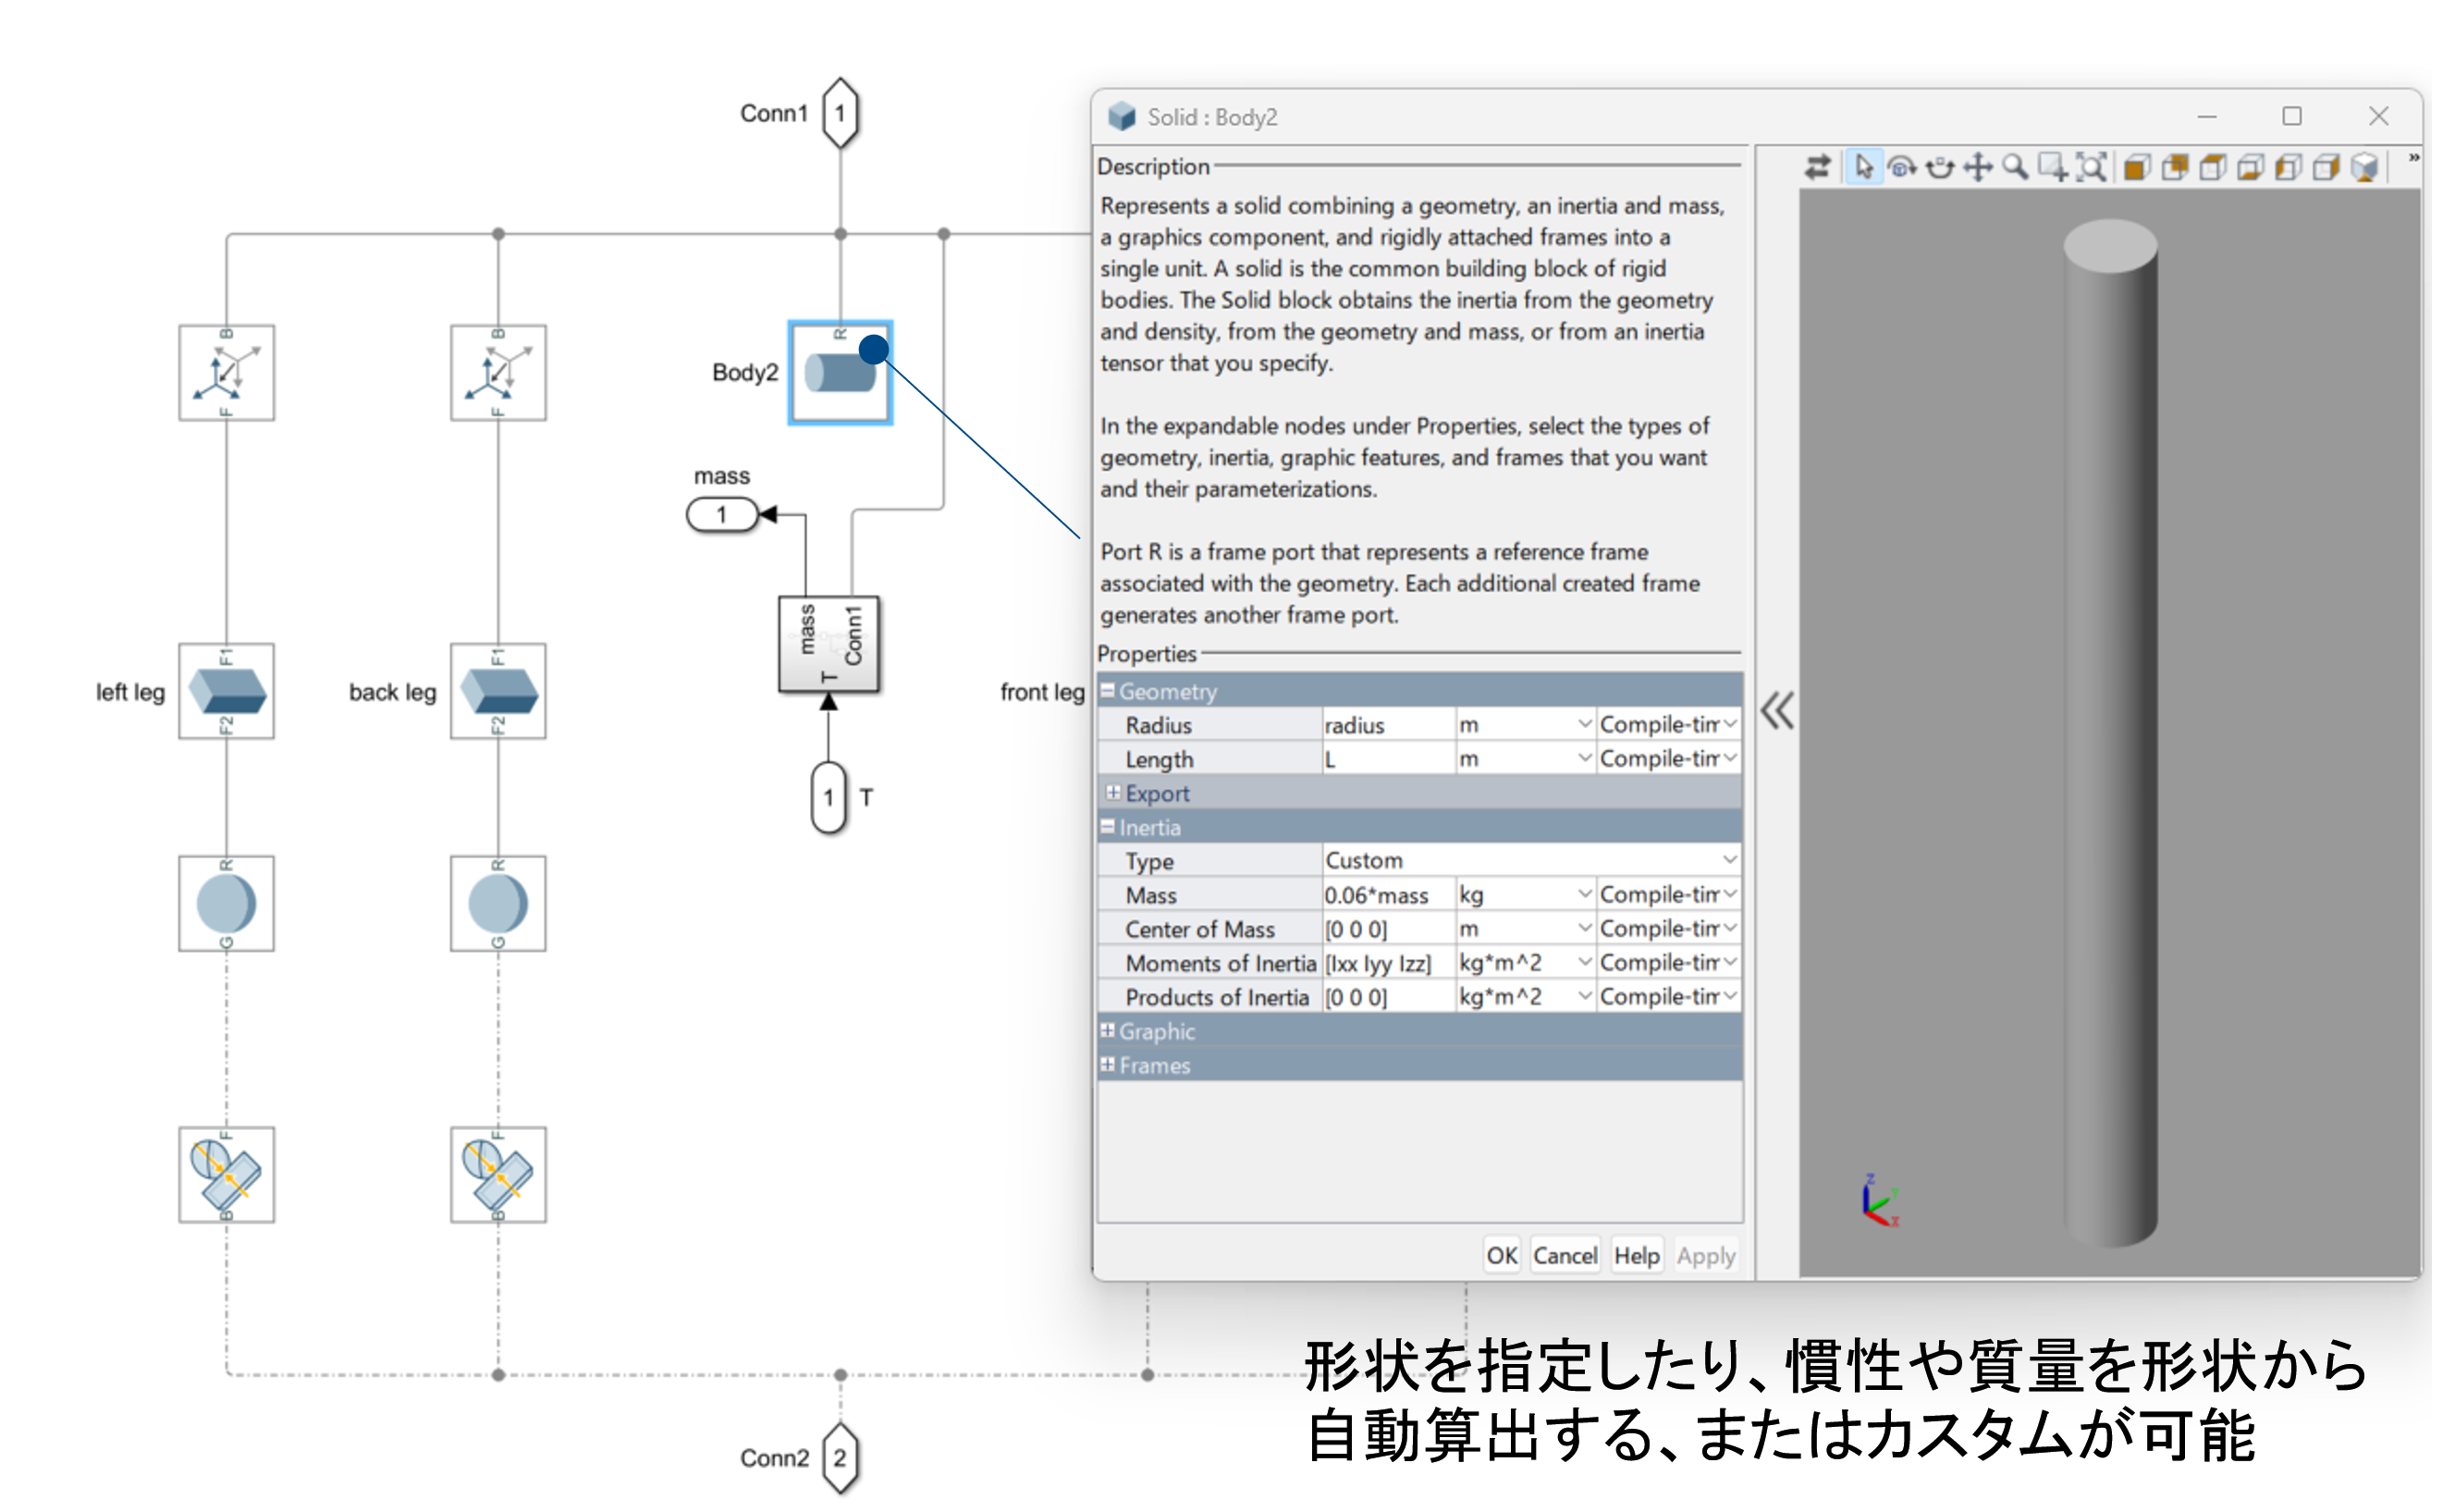This screenshot has width=2455, height=1512.
Task: Click the Help button
Action: (x=1637, y=1255)
